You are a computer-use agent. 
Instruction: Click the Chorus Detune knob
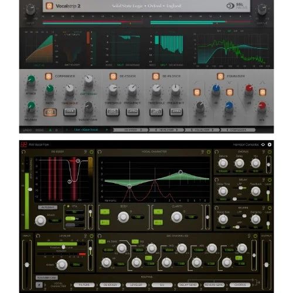pyautogui.click(x=223, y=163)
